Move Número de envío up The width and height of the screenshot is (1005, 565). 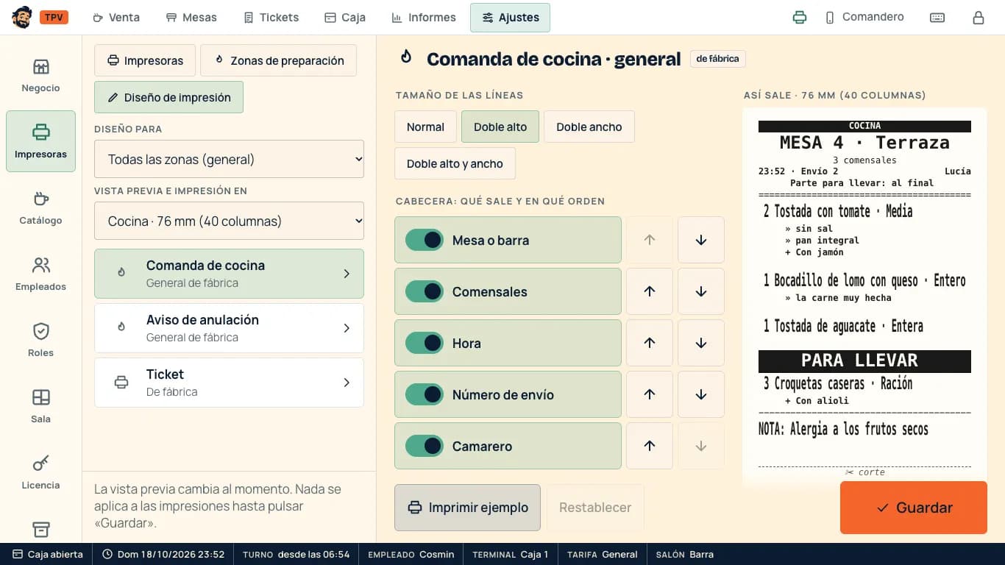coord(650,394)
